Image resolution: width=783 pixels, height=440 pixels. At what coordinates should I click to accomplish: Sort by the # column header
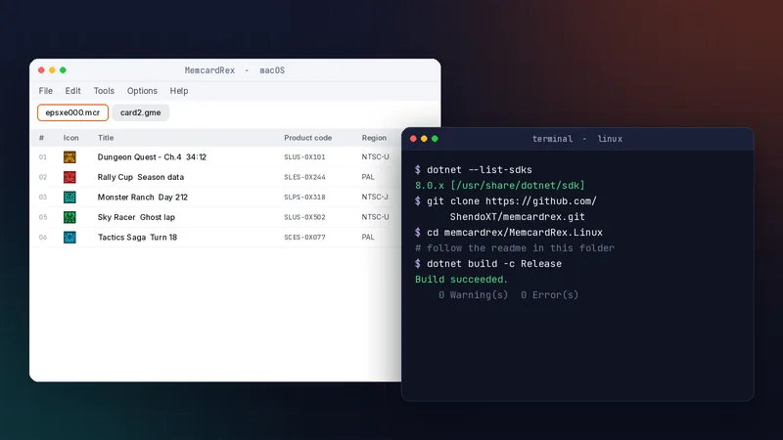coord(41,138)
